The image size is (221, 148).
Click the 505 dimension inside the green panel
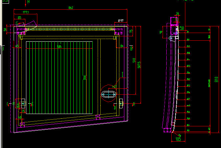coord(59,47)
